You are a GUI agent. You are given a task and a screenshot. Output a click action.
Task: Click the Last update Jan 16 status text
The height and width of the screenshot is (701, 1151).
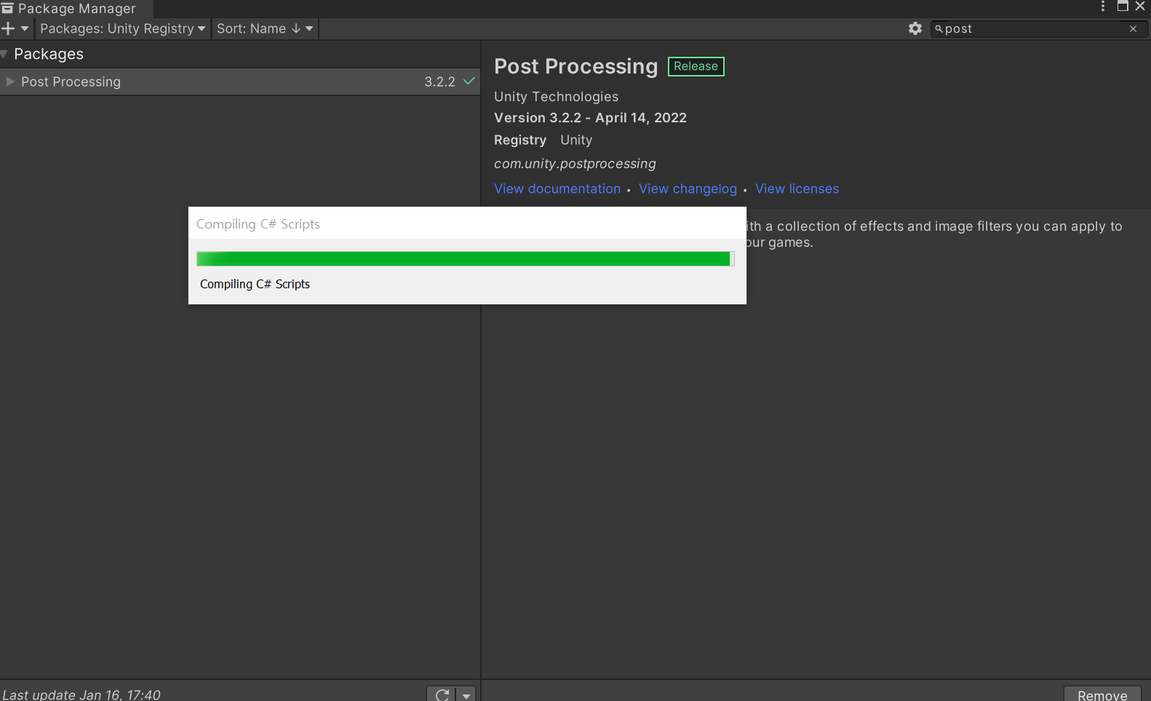pos(81,694)
